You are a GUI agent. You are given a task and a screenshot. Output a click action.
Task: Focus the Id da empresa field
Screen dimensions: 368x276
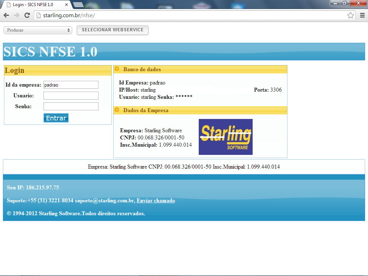[x=71, y=85]
